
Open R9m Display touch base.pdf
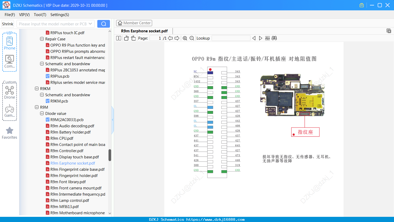click(75, 157)
